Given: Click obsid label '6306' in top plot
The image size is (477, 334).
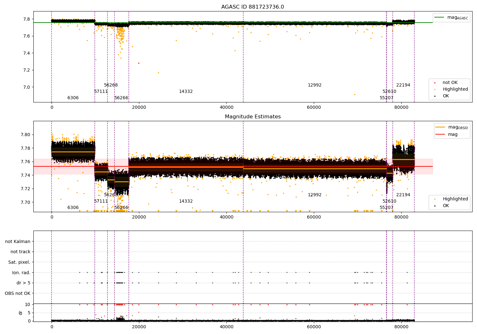Looking at the screenshot, I should (73, 98).
